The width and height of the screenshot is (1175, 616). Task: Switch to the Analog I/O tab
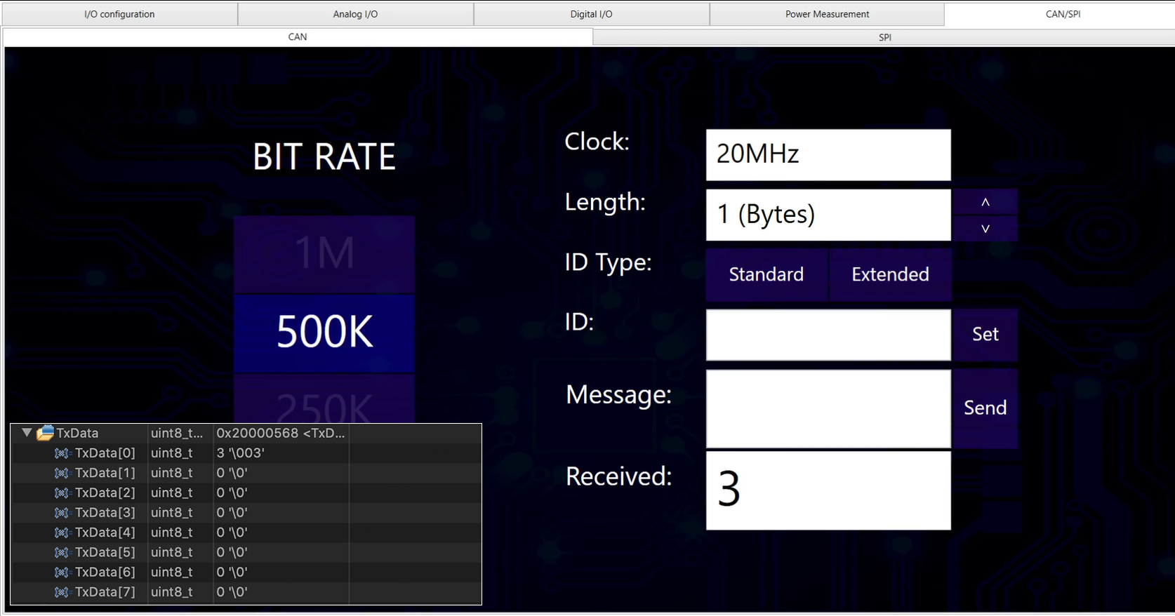355,14
